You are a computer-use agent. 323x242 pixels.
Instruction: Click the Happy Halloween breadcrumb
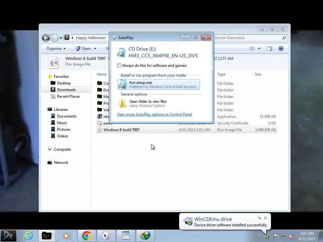pyautogui.click(x=91, y=38)
